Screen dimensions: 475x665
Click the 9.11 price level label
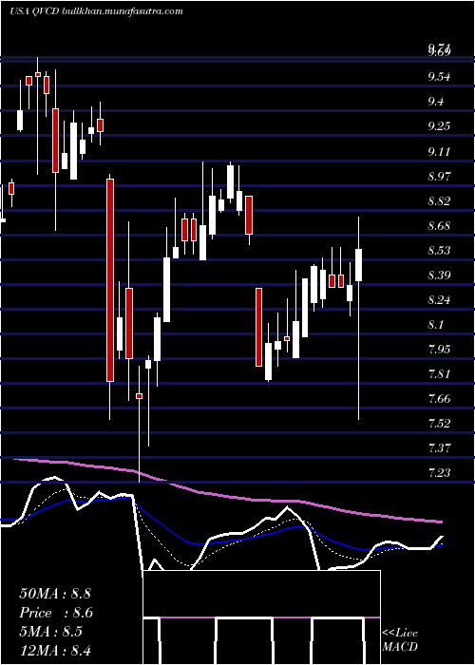click(439, 151)
